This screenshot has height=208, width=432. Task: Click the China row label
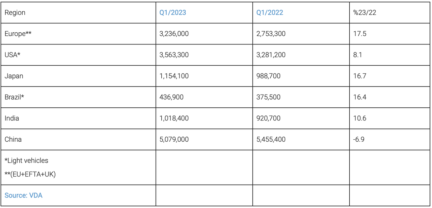click(x=13, y=139)
